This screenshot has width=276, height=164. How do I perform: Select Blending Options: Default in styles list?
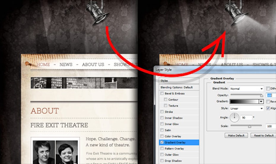point(176,87)
